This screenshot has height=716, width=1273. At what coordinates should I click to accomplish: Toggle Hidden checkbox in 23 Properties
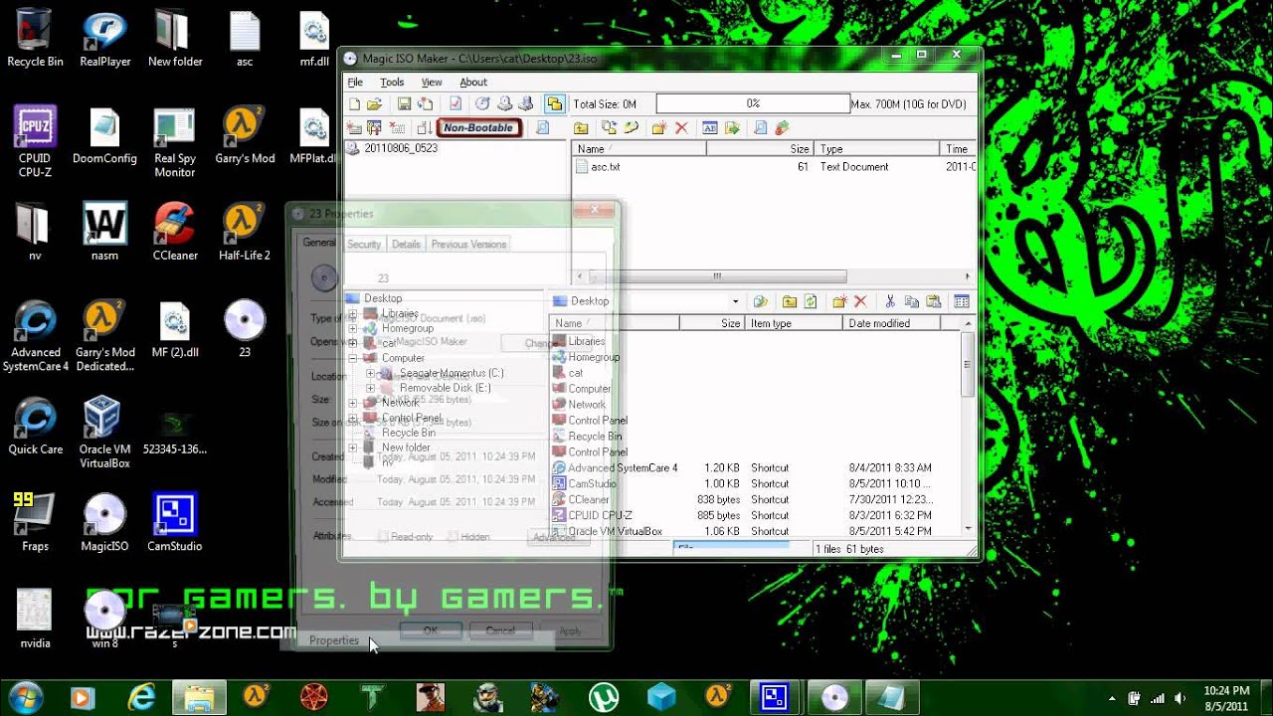(x=453, y=537)
